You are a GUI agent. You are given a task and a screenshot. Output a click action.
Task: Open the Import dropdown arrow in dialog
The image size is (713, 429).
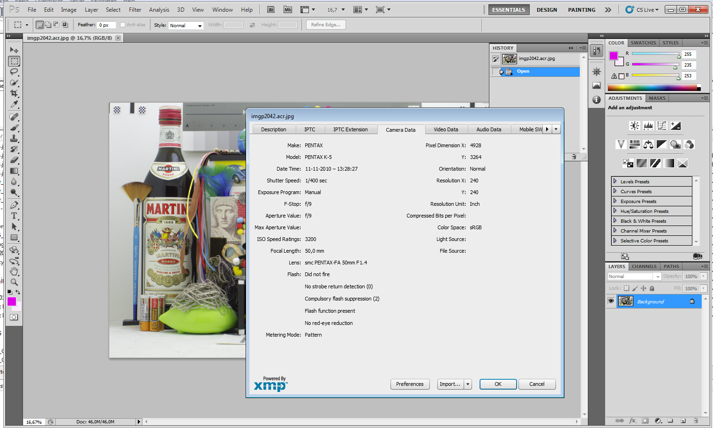467,384
